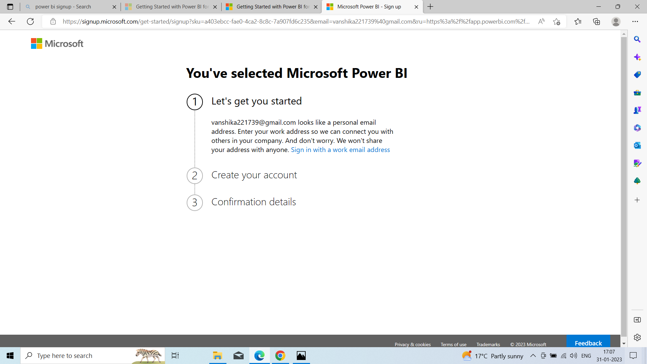
Task: Click the Confirmation details step heading
Action: (x=253, y=202)
